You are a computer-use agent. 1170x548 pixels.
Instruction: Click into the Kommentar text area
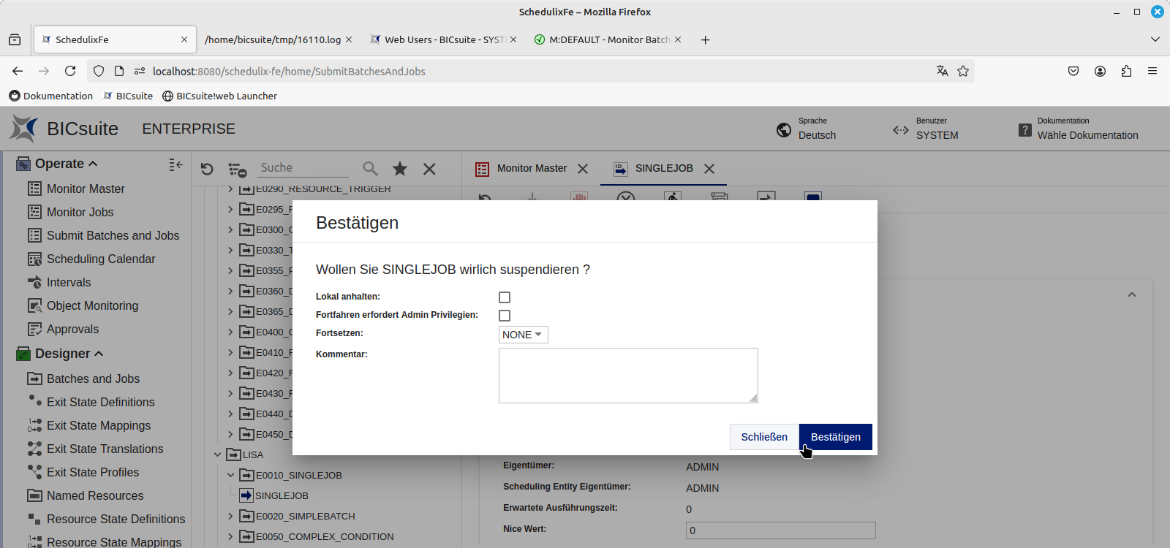click(627, 375)
